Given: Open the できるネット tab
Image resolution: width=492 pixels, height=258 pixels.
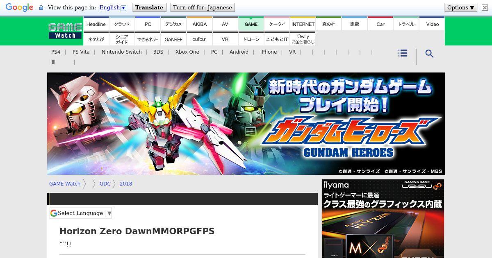Looking at the screenshot, I should (x=148, y=39).
